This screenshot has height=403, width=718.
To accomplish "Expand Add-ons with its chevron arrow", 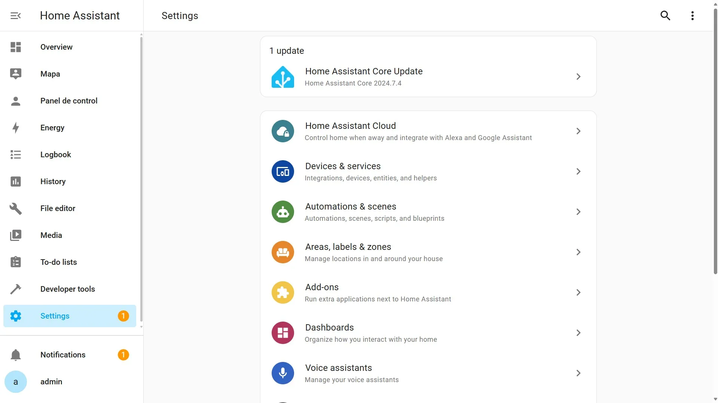I will pos(578,292).
